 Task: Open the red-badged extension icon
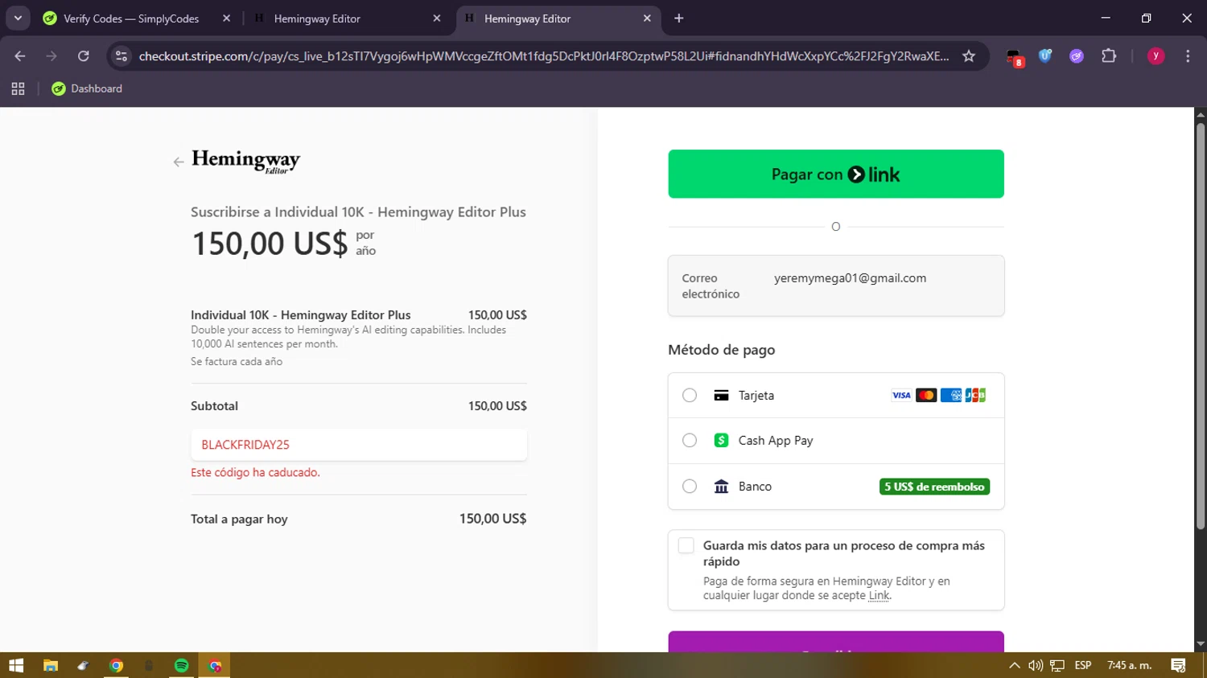(1015, 56)
